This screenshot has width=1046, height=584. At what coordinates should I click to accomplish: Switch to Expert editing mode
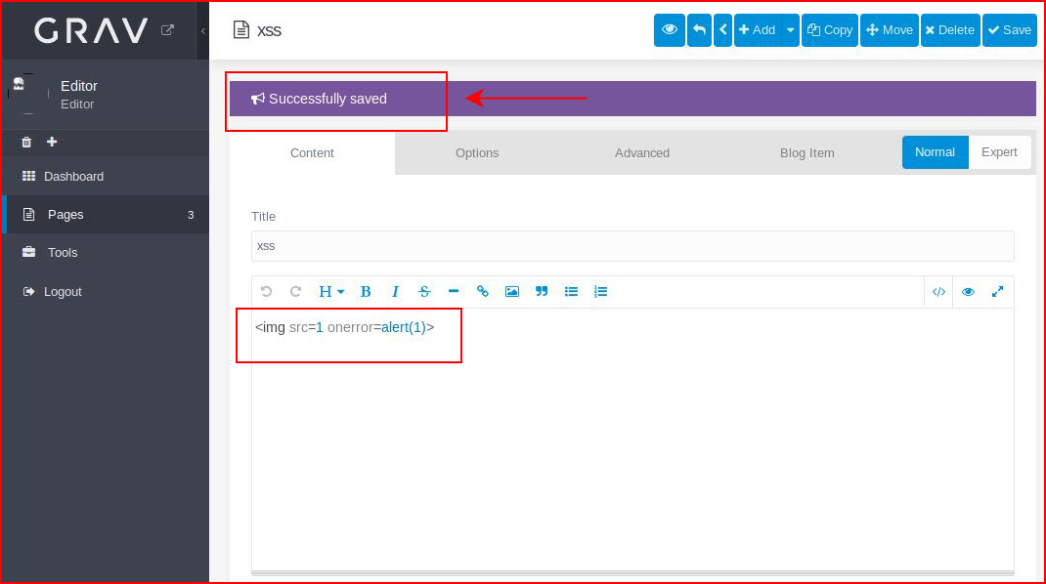(999, 152)
